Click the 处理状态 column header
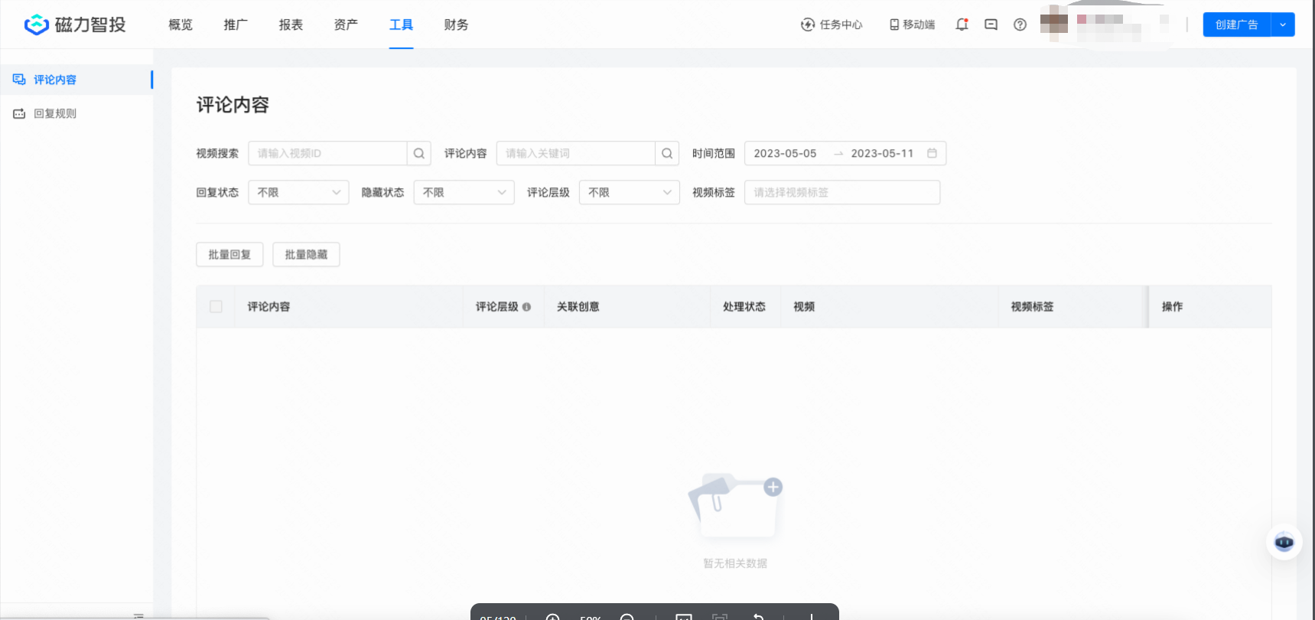This screenshot has height=620, width=1315. coord(744,306)
